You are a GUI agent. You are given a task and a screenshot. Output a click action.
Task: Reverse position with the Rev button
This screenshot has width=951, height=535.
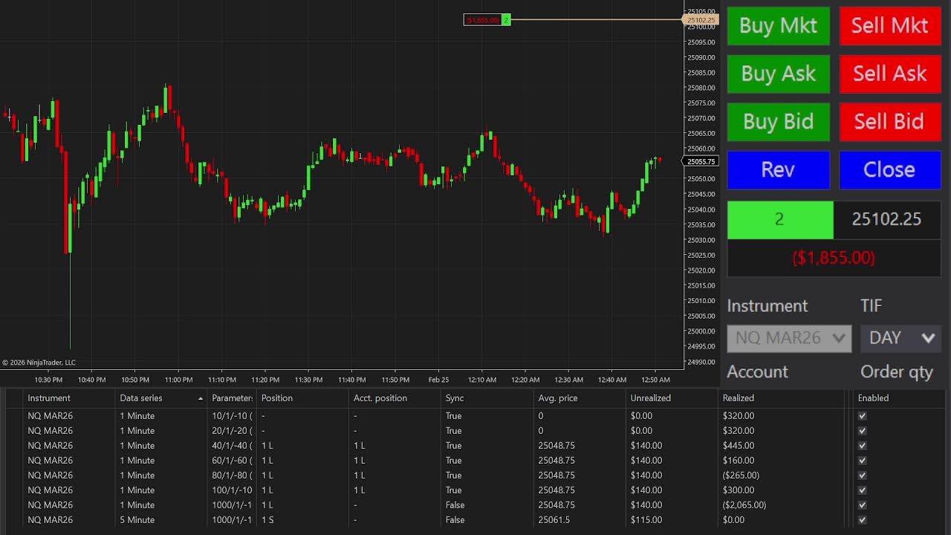[x=778, y=169]
